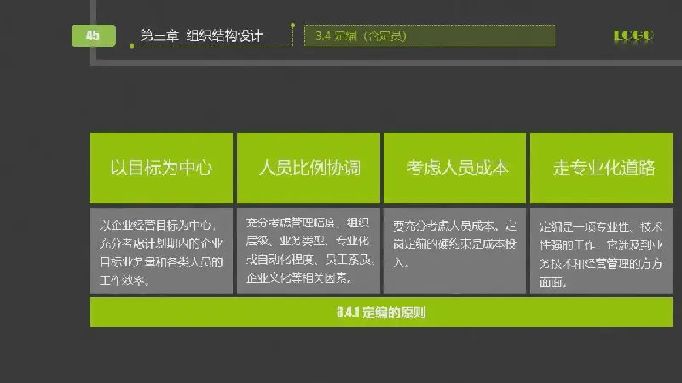
Task: Select the 考虑人员成本 green header card
Action: click(454, 168)
